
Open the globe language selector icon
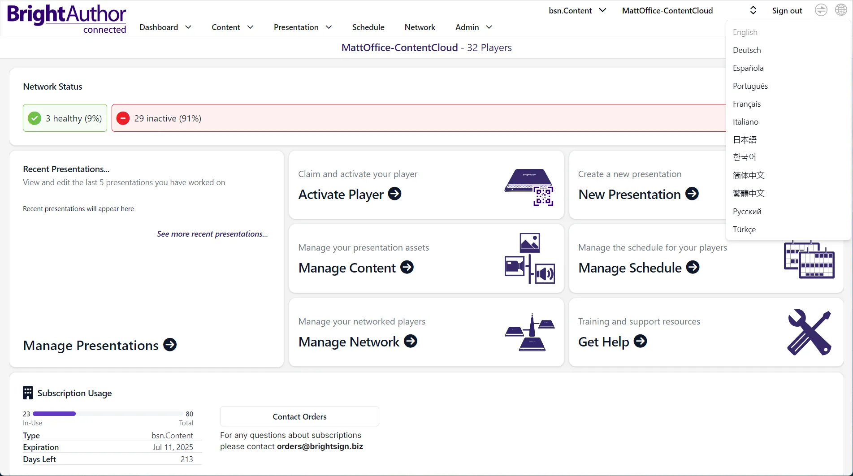click(841, 10)
